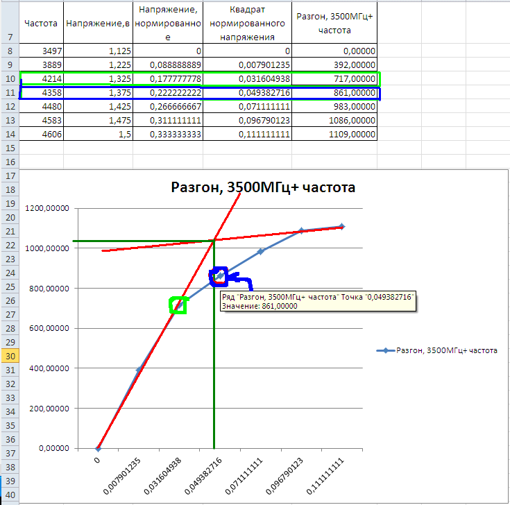Image resolution: width=510 pixels, height=505 pixels.
Task: Click the last chart data marker near 1109
Action: point(342,226)
